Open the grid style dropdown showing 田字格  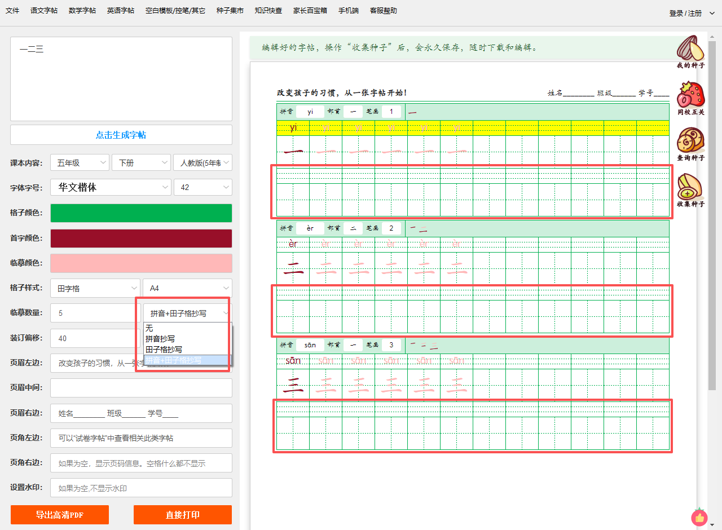[x=95, y=288]
